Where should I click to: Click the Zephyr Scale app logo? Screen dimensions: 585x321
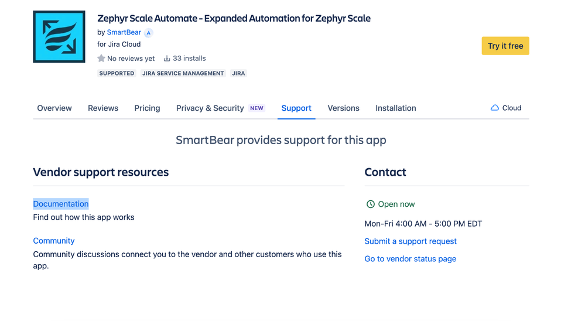tap(59, 36)
